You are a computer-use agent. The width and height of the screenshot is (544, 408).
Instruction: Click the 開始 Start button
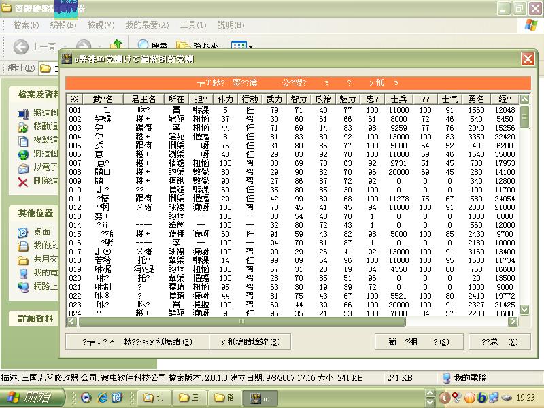(x=29, y=397)
